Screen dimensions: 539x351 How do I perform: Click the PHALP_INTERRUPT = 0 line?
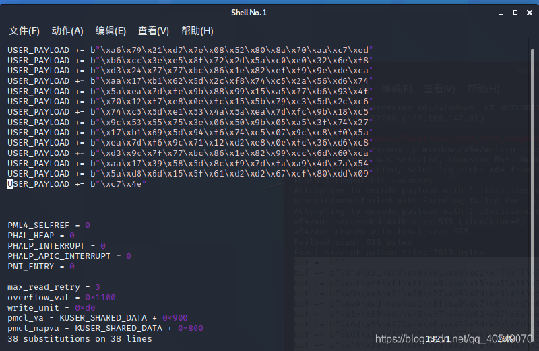coord(57,246)
